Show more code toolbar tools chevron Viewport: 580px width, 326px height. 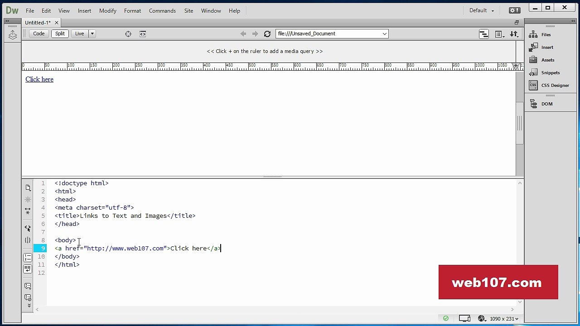(x=29, y=306)
